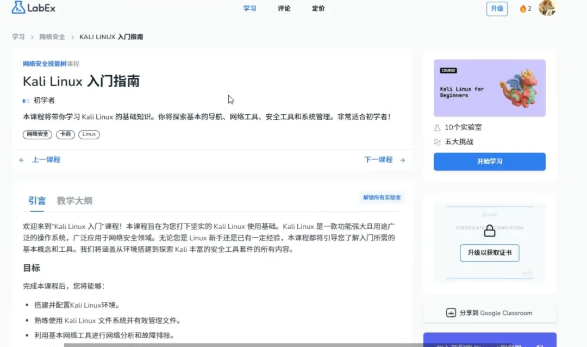Click the flask icon beside 10个实验室
The image size is (587, 347).
point(437,128)
